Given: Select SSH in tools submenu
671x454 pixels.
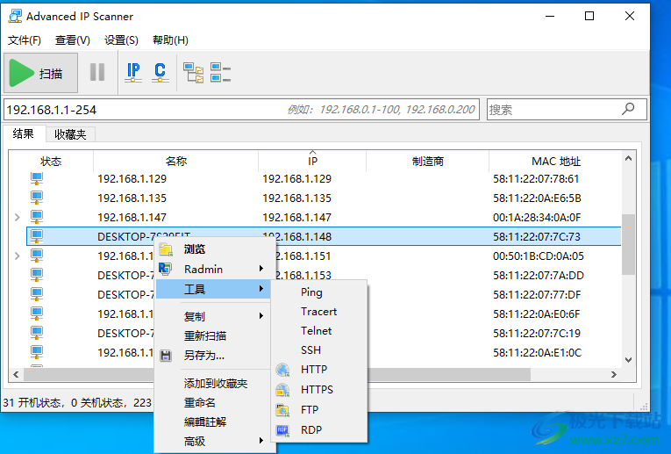Looking at the screenshot, I should (x=319, y=350).
